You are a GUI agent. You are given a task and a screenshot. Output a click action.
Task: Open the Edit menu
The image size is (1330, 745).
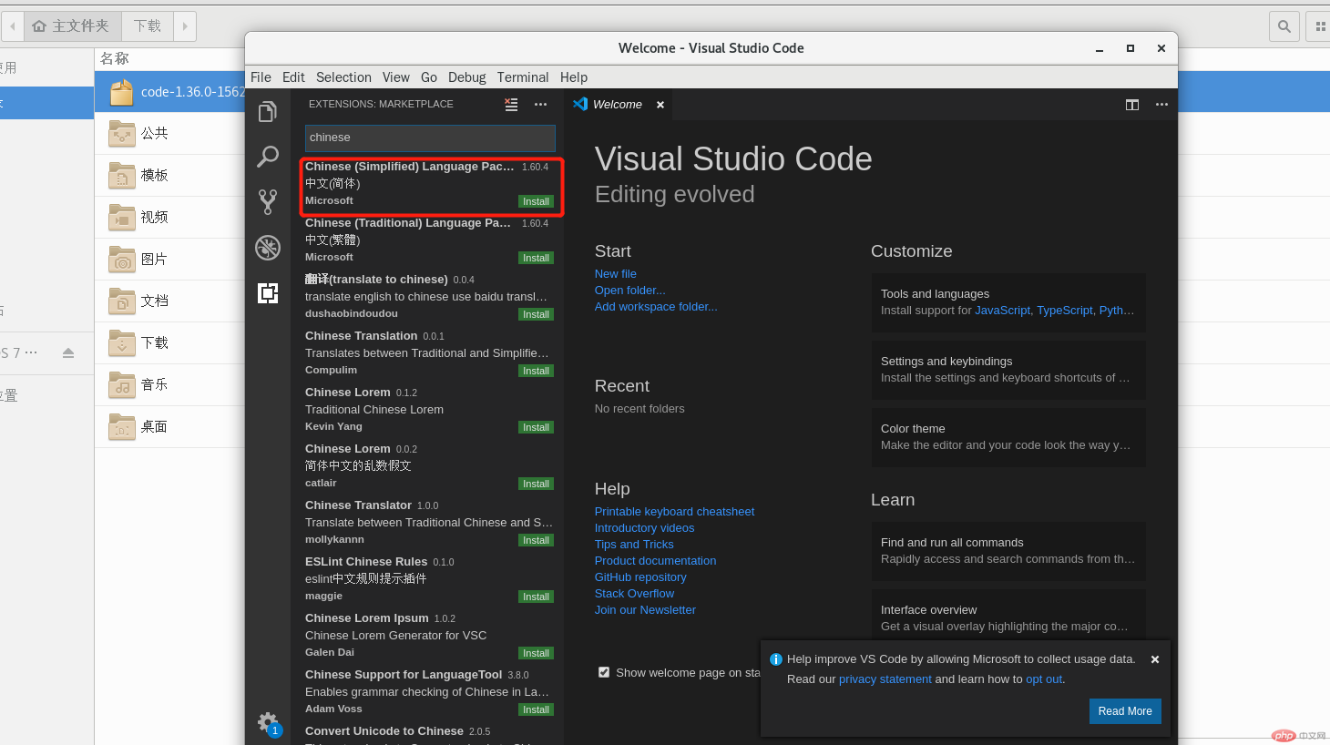click(x=293, y=77)
